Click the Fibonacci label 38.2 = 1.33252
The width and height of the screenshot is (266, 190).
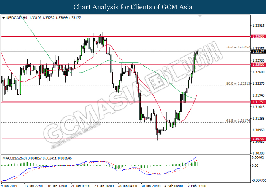click(238, 47)
